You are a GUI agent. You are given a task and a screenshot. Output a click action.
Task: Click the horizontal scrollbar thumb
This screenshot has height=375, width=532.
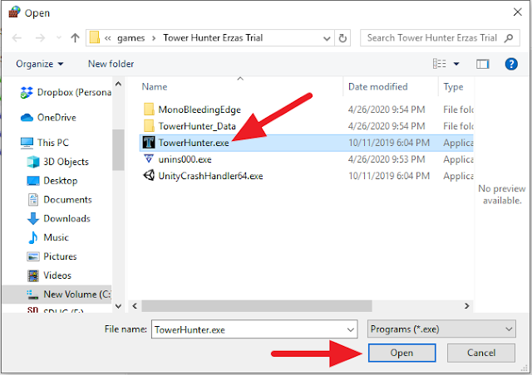257,306
